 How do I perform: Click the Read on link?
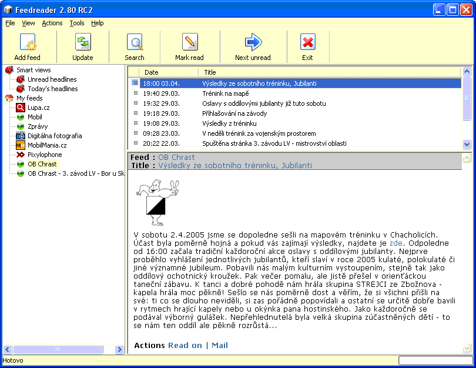pos(185,346)
